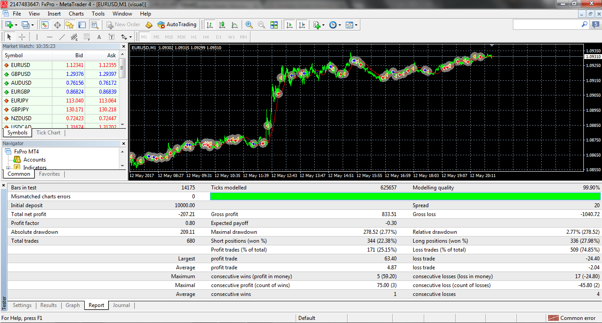The height and width of the screenshot is (323, 602).
Task: Select the M1 timeframe button
Action: click(144, 37)
